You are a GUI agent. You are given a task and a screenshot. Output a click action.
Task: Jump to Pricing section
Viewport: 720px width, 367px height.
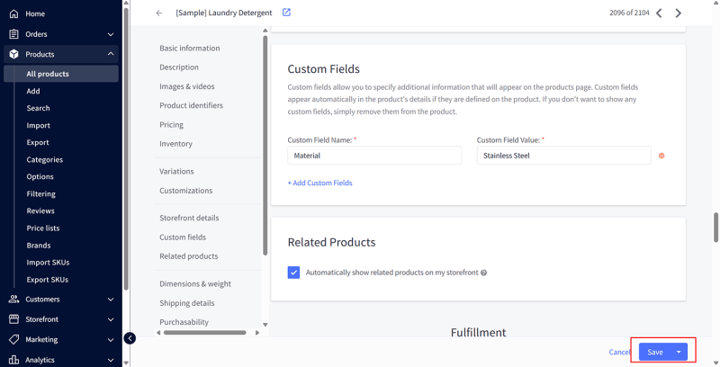pyautogui.click(x=171, y=125)
